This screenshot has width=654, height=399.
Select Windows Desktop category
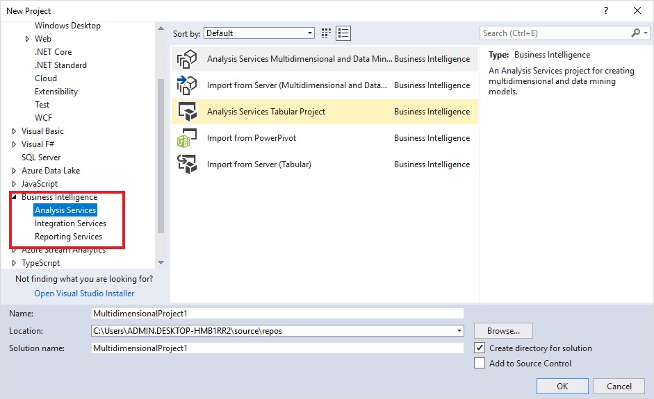pyautogui.click(x=67, y=26)
